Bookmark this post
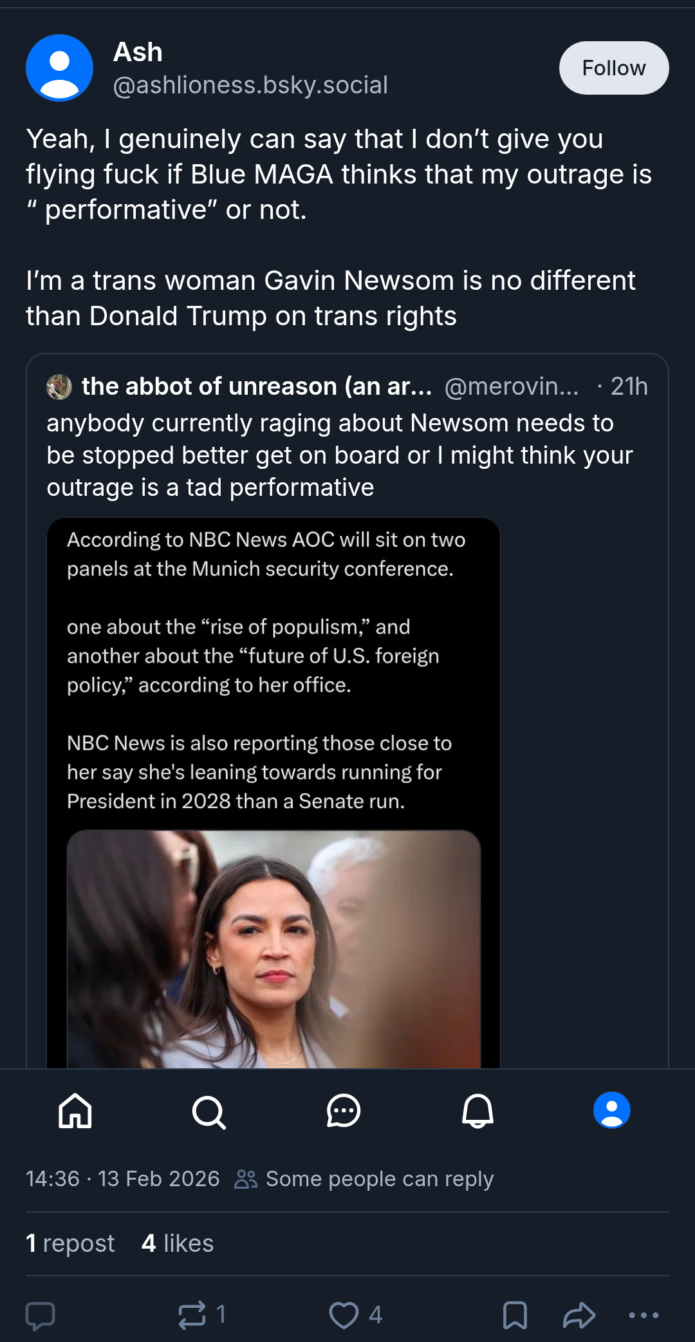Viewport: 695px width, 1342px height. (515, 1315)
